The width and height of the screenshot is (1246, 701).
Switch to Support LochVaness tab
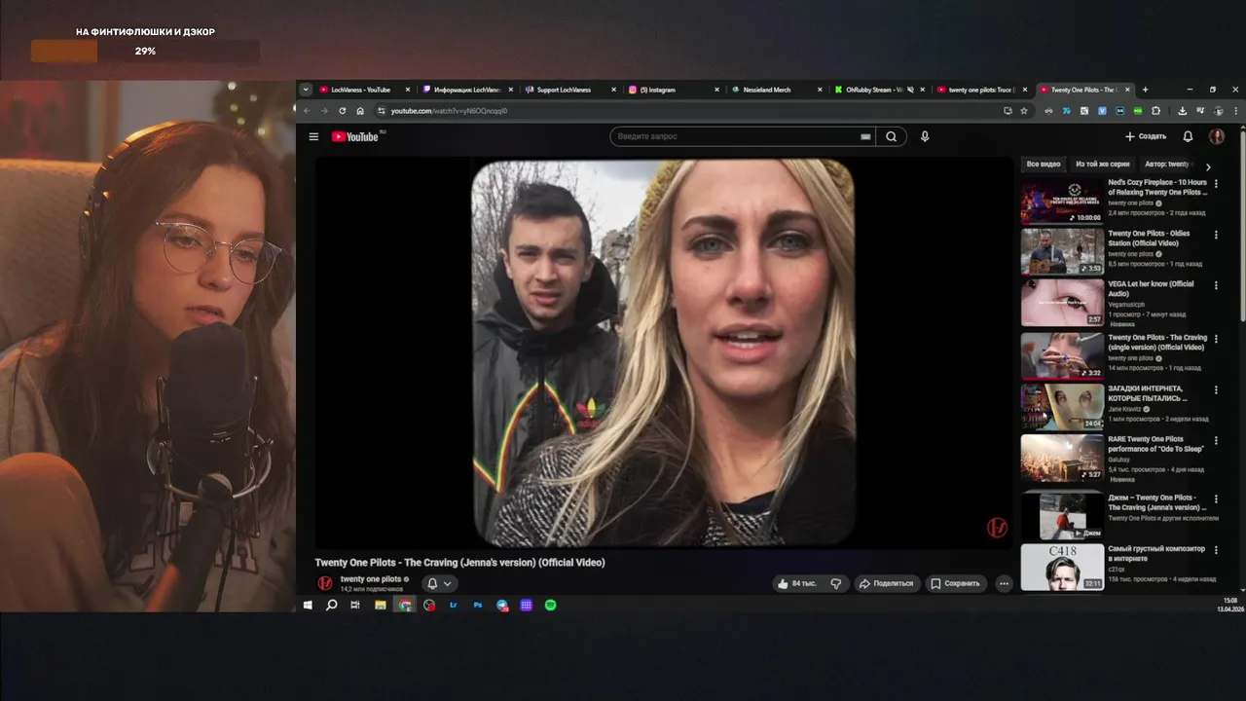[x=571, y=90]
